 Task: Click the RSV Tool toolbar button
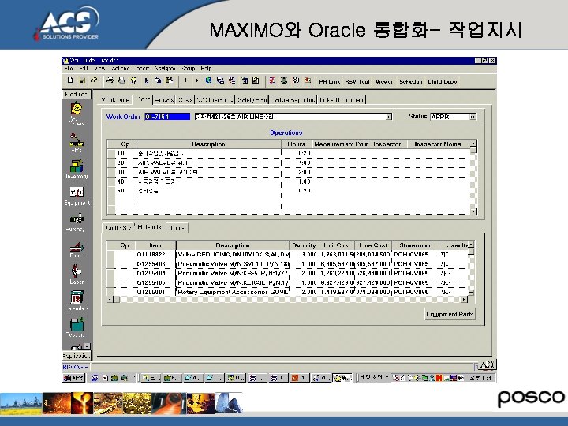point(357,81)
